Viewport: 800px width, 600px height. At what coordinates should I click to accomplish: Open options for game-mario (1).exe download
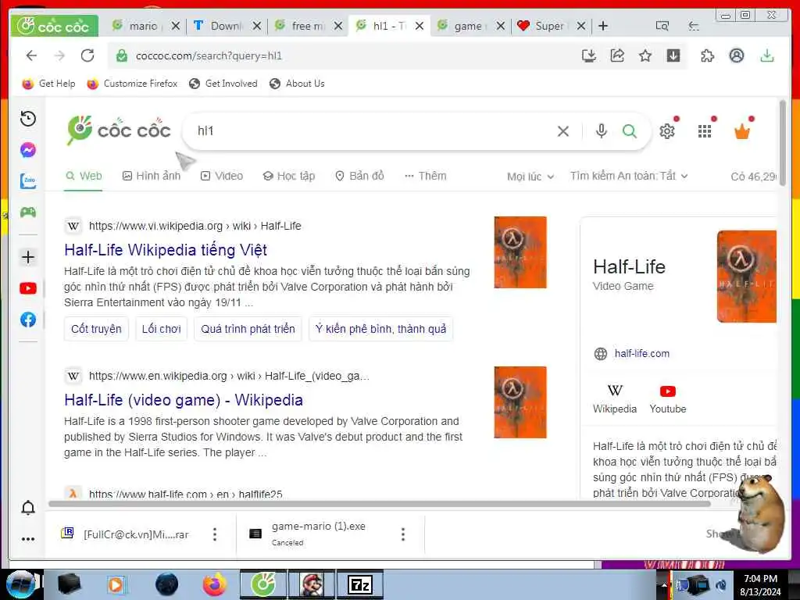pos(403,534)
